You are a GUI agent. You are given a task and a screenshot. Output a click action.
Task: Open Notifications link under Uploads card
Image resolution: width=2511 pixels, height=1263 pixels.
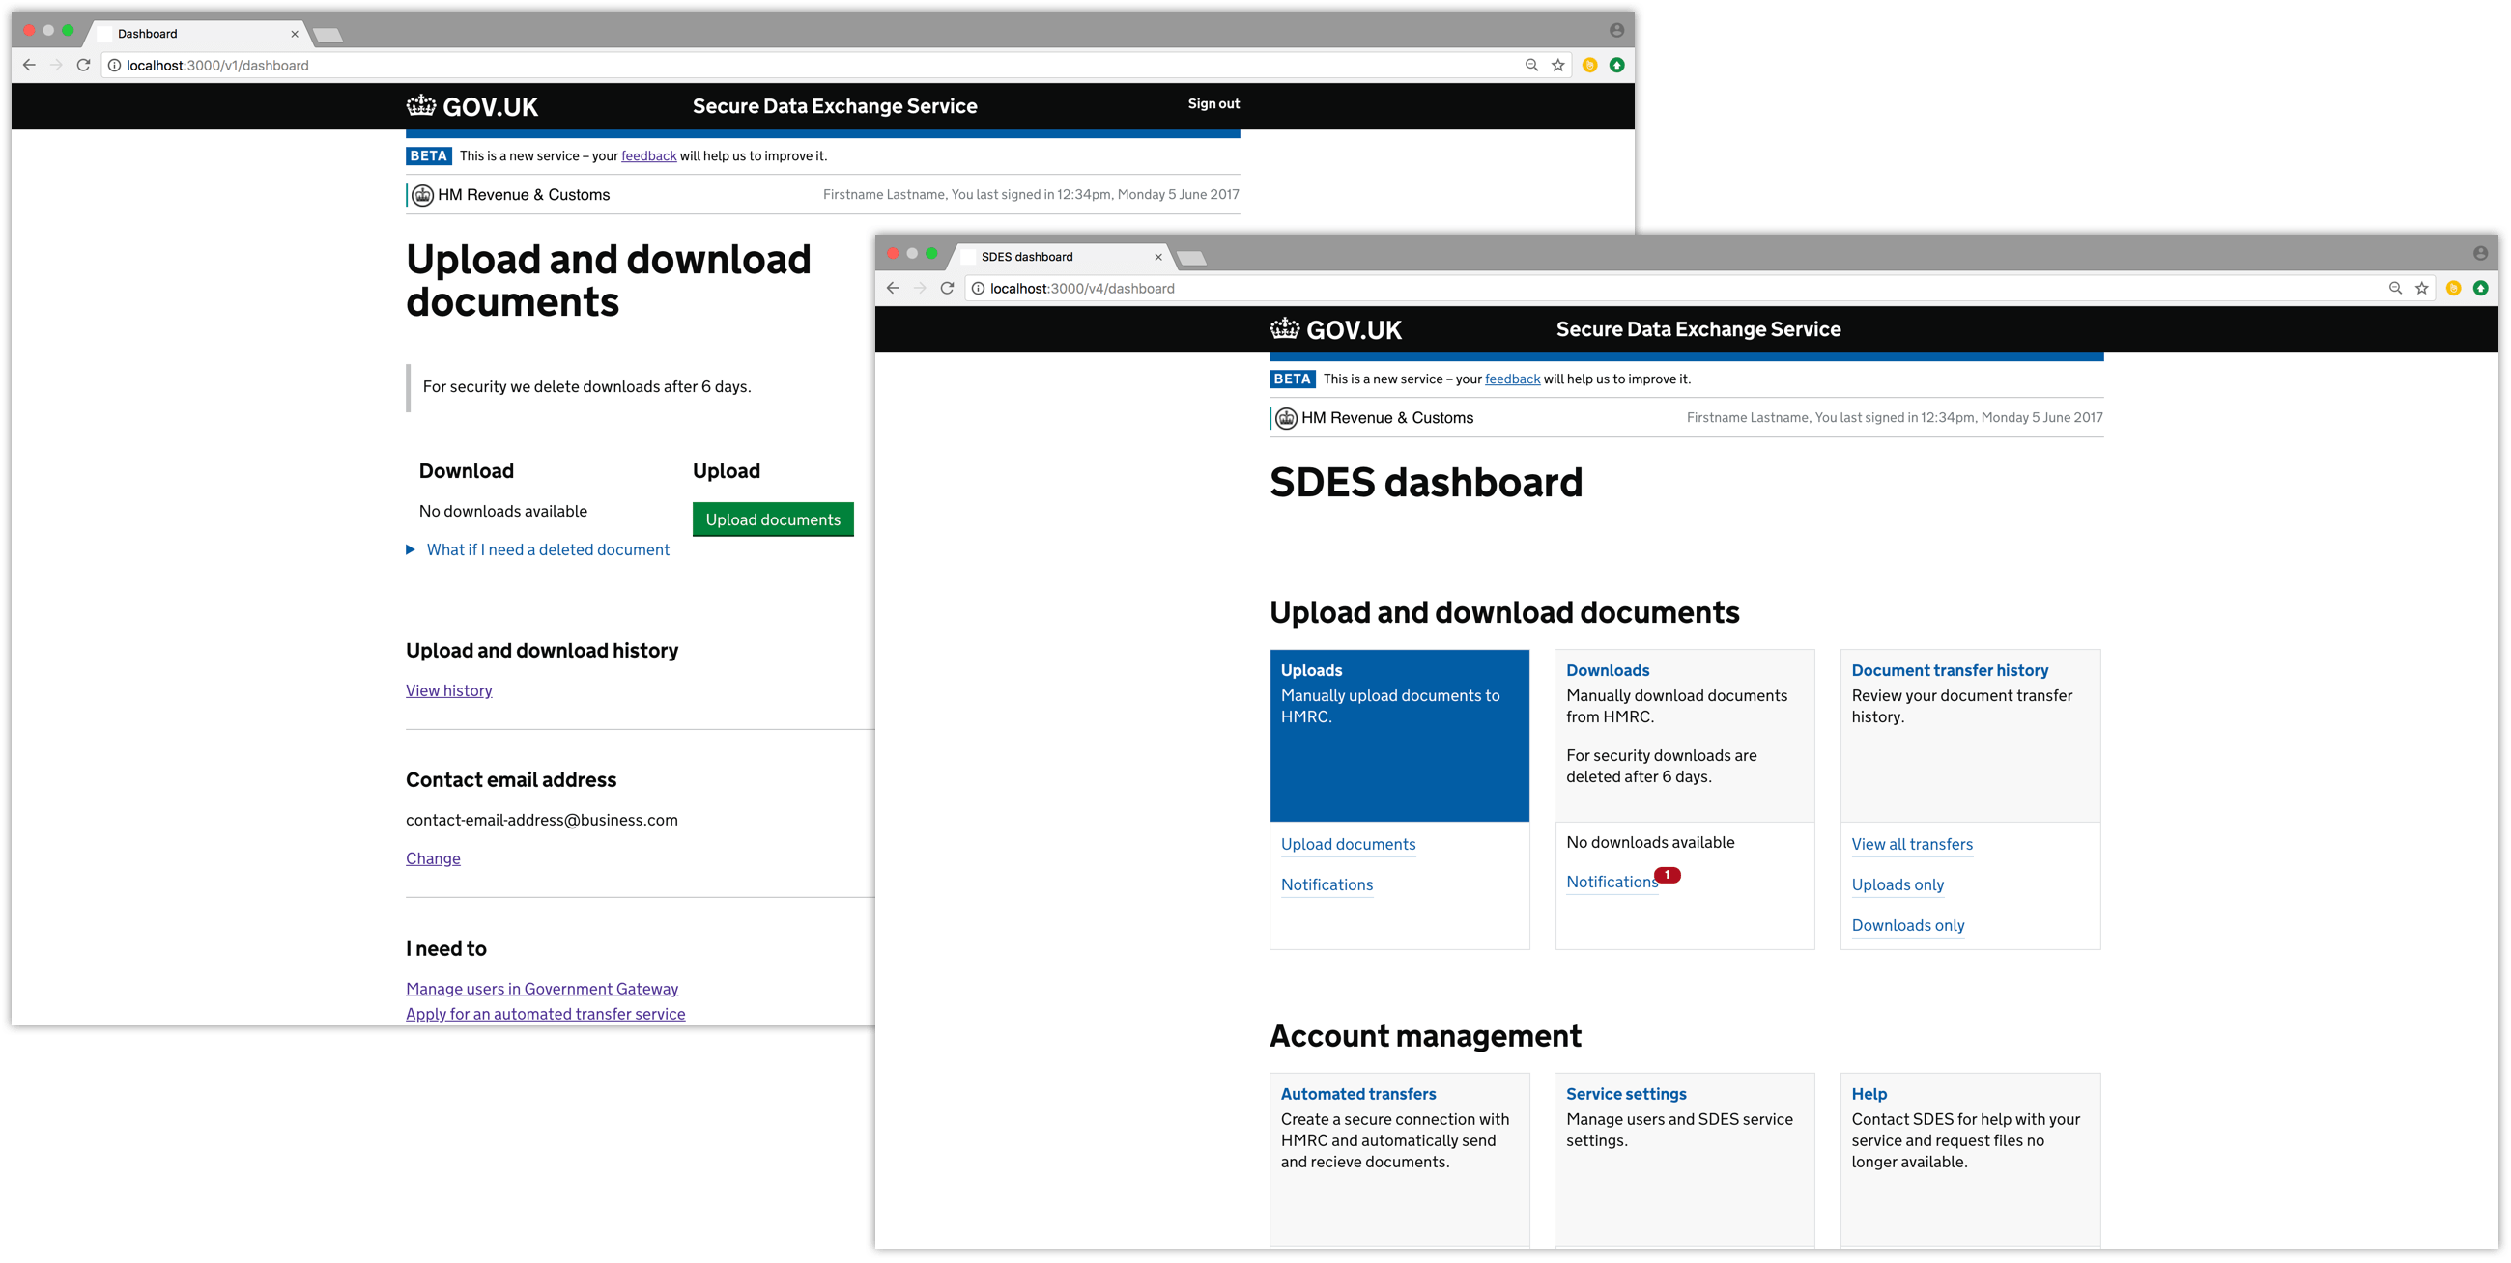click(x=1327, y=884)
